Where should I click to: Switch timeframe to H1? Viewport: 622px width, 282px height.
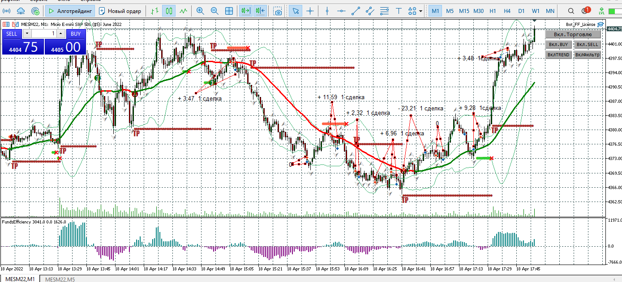(493, 11)
